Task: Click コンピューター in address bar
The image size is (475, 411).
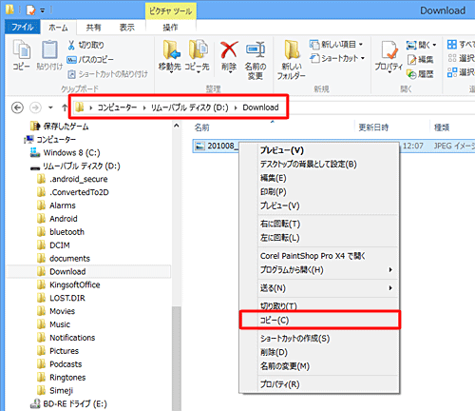Action: click(117, 108)
